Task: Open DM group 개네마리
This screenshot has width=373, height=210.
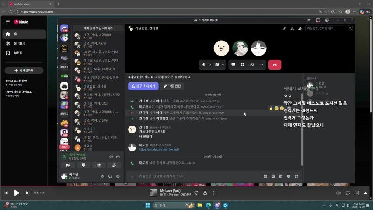Action: coord(98,130)
